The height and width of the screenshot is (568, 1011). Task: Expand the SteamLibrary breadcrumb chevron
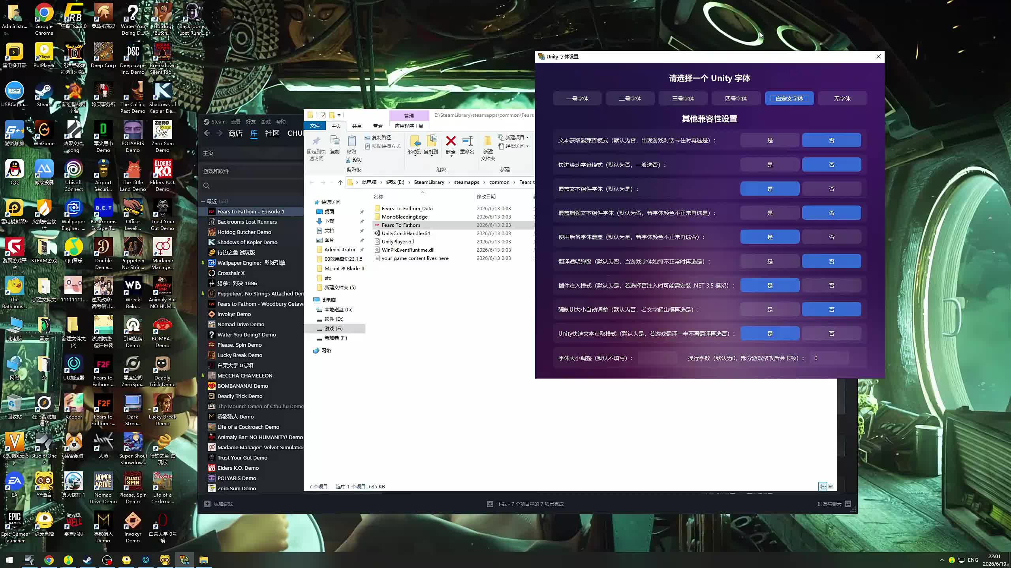click(x=449, y=182)
